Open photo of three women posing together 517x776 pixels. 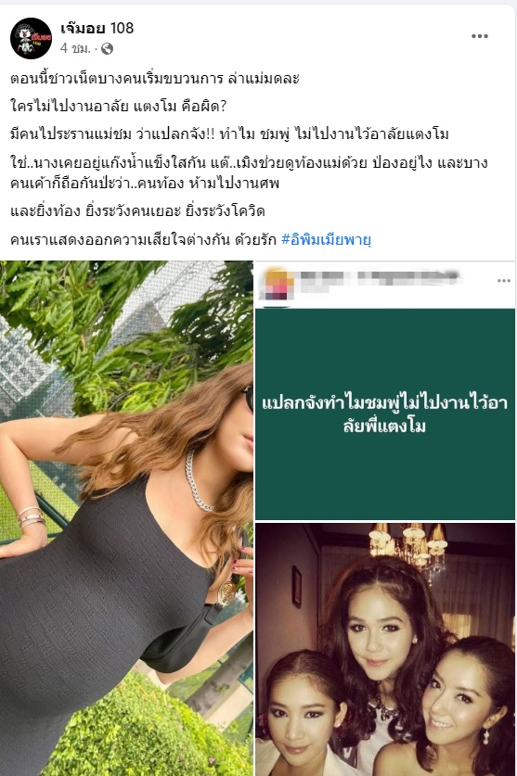pos(385,649)
